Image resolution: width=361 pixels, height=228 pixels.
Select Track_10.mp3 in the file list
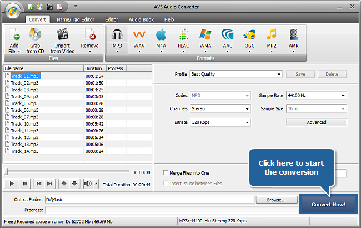click(24, 124)
